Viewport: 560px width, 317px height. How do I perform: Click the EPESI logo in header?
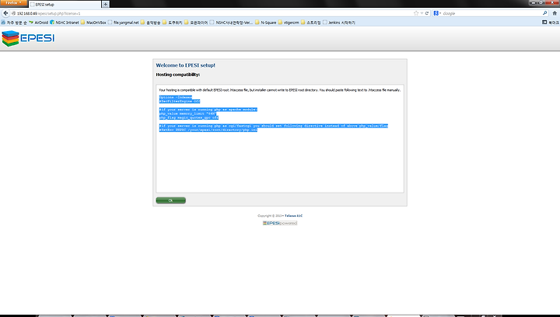[x=28, y=38]
